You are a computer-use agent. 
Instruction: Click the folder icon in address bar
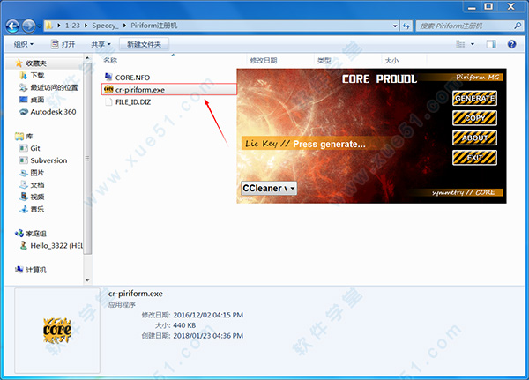pyautogui.click(x=49, y=26)
